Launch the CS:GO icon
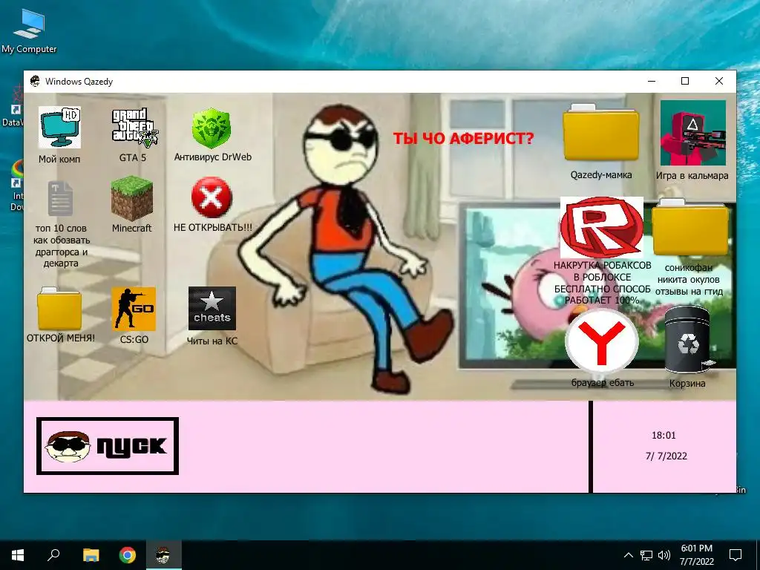The width and height of the screenshot is (760, 570). point(134,309)
